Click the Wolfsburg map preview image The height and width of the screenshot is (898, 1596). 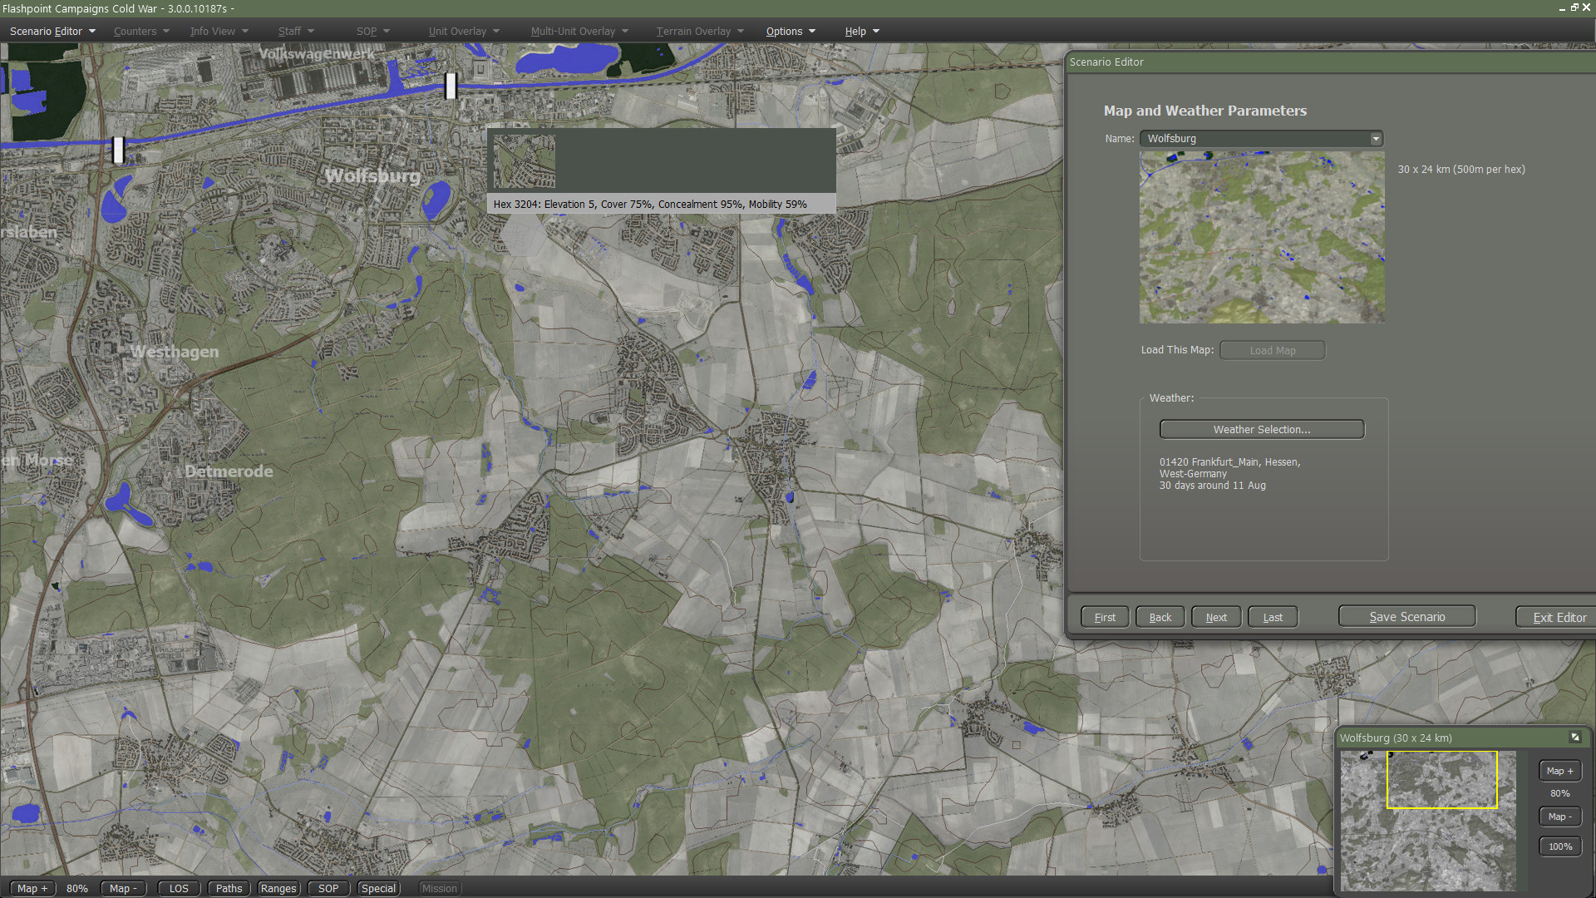[x=1261, y=237]
